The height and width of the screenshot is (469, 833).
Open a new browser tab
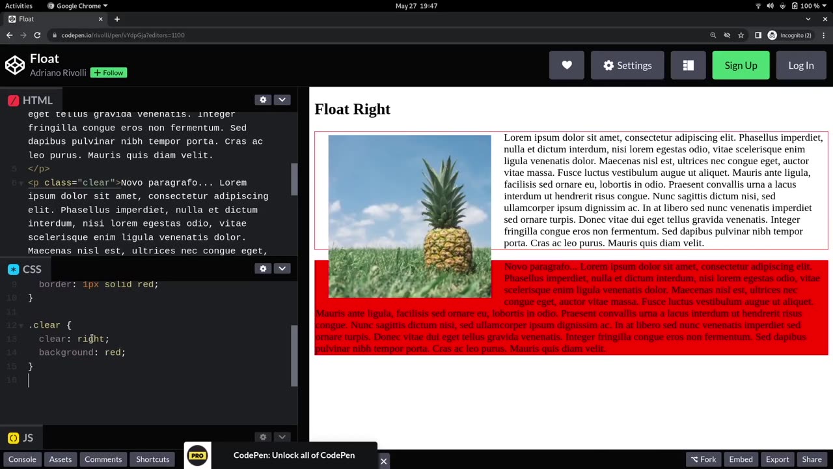[117, 19]
